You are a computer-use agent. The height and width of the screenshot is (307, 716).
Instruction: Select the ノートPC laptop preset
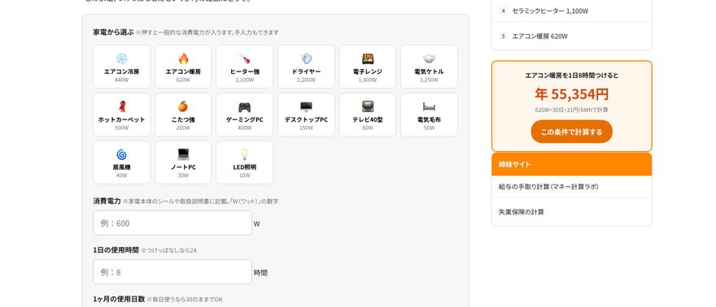(x=183, y=162)
